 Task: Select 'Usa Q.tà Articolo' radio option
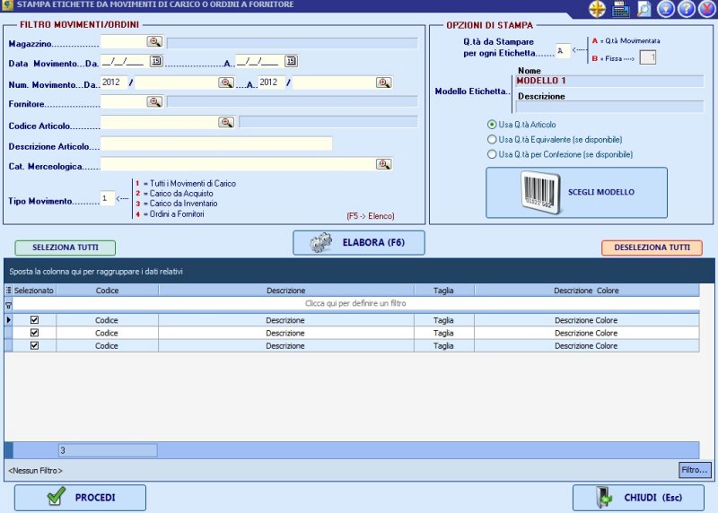pos(492,124)
